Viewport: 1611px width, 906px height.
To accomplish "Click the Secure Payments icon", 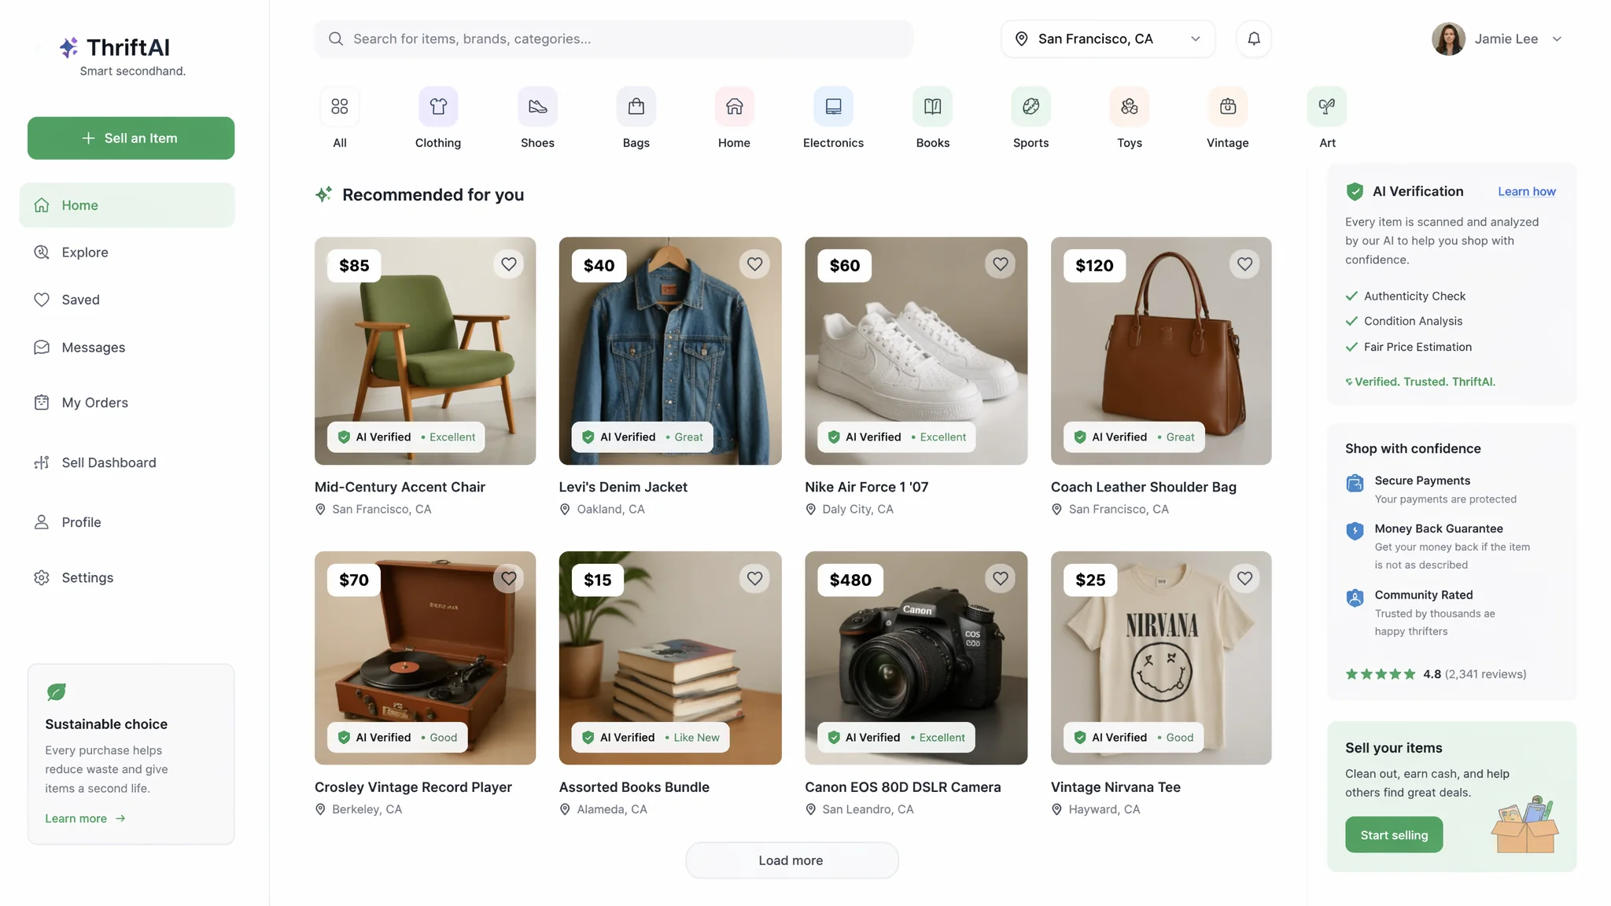I will coord(1355,483).
